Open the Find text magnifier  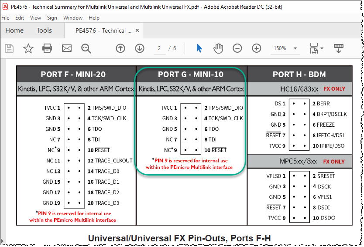[x=86, y=49]
